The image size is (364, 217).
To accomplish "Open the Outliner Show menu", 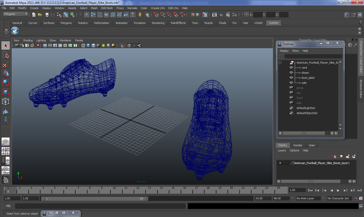I will tap(295, 51).
